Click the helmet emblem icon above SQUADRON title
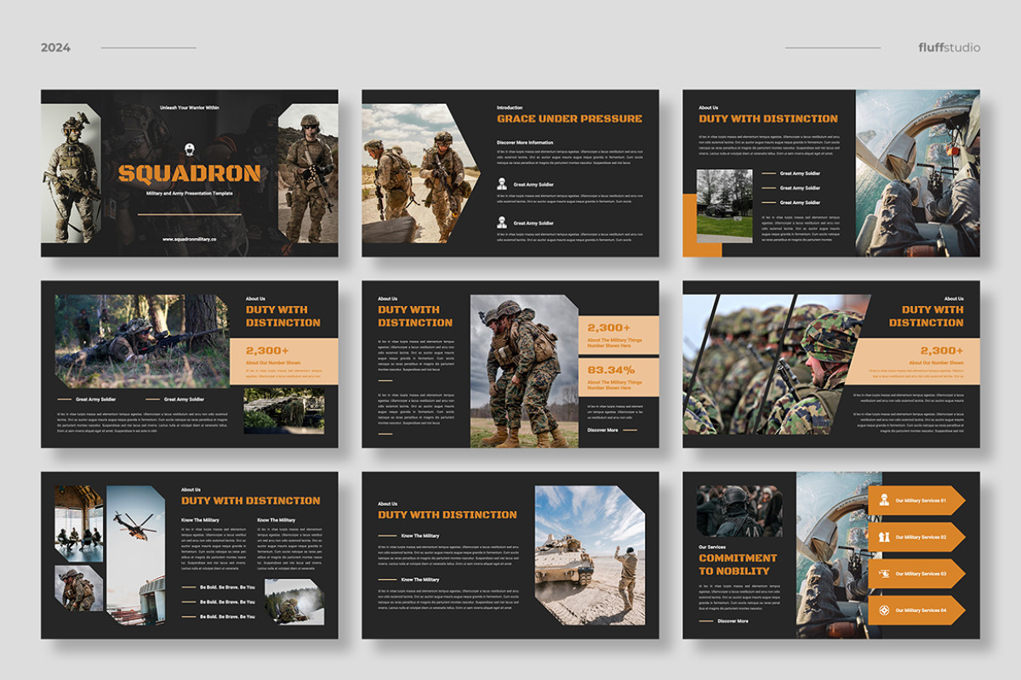The image size is (1021, 680). point(189,150)
